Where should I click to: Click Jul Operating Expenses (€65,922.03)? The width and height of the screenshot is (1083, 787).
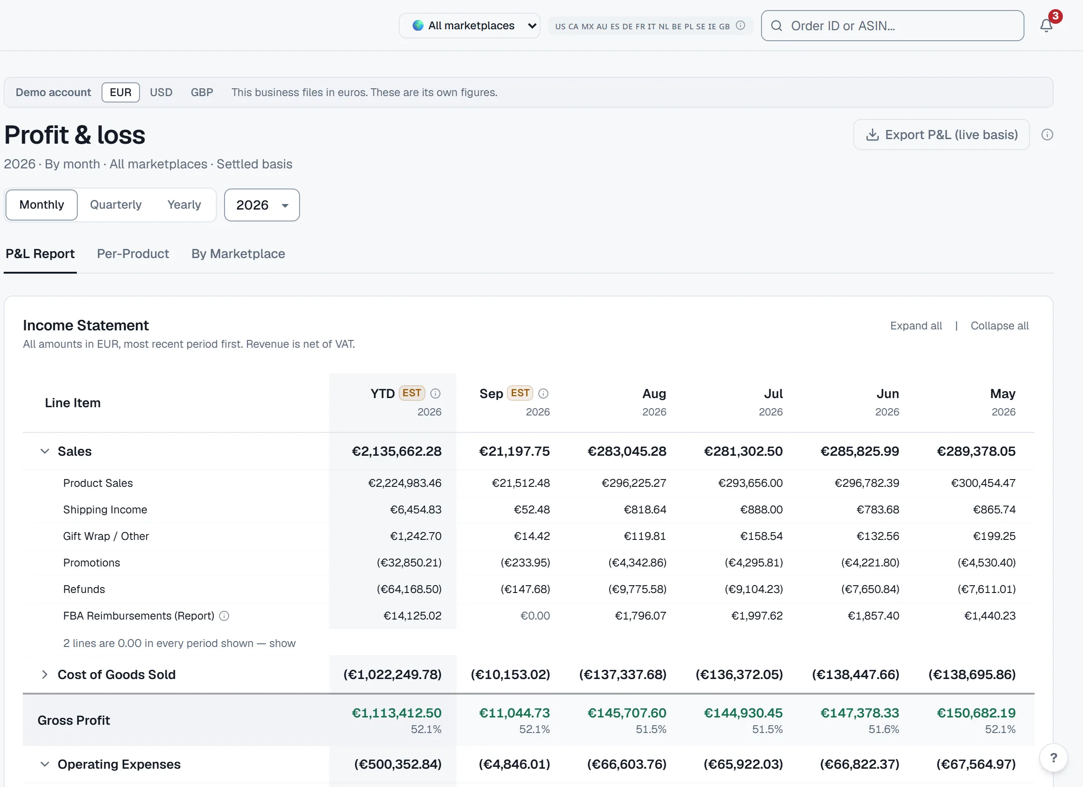point(743,765)
